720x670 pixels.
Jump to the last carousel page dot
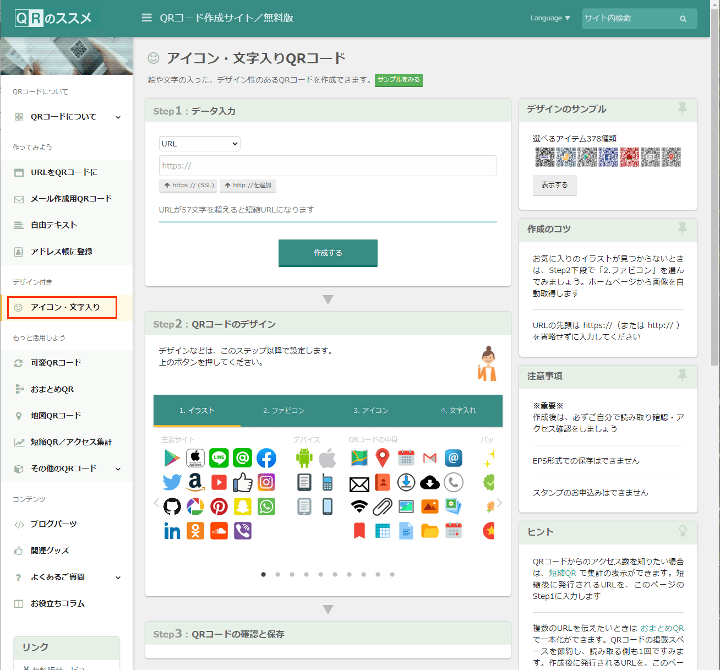(392, 574)
